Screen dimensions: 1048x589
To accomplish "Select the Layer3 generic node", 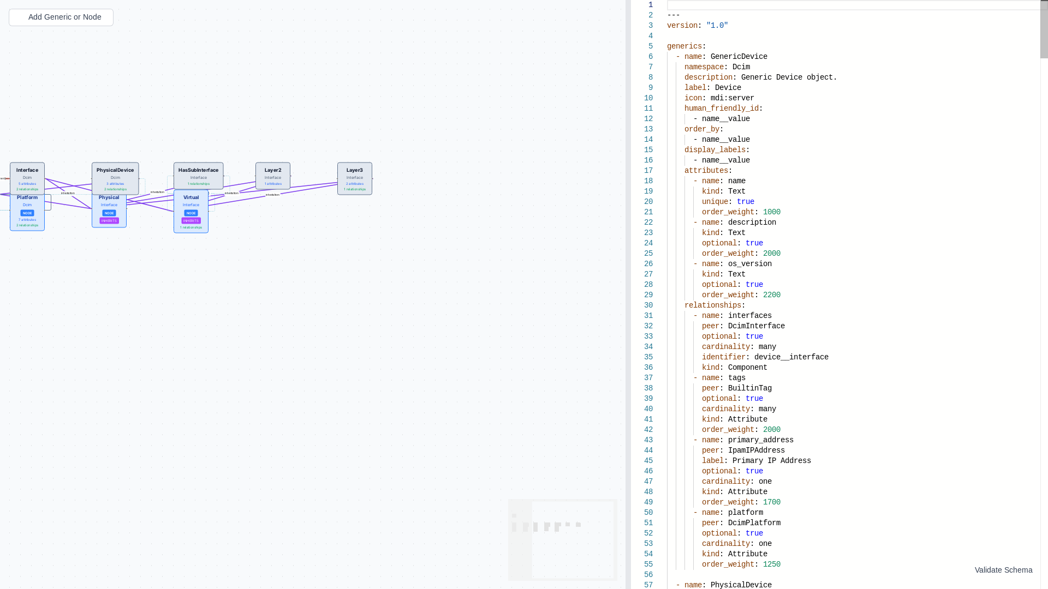I will (x=355, y=178).
